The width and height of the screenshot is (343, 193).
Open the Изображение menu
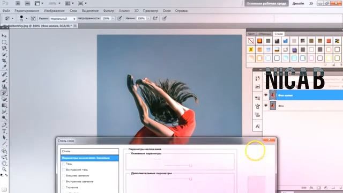[54, 11]
